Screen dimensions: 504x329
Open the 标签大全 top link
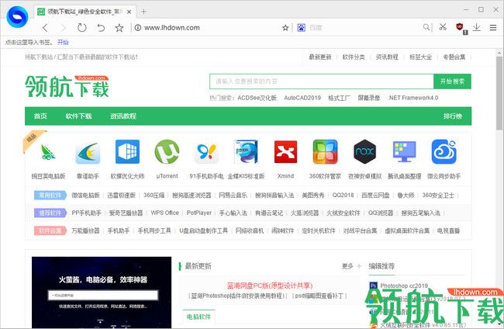point(420,57)
